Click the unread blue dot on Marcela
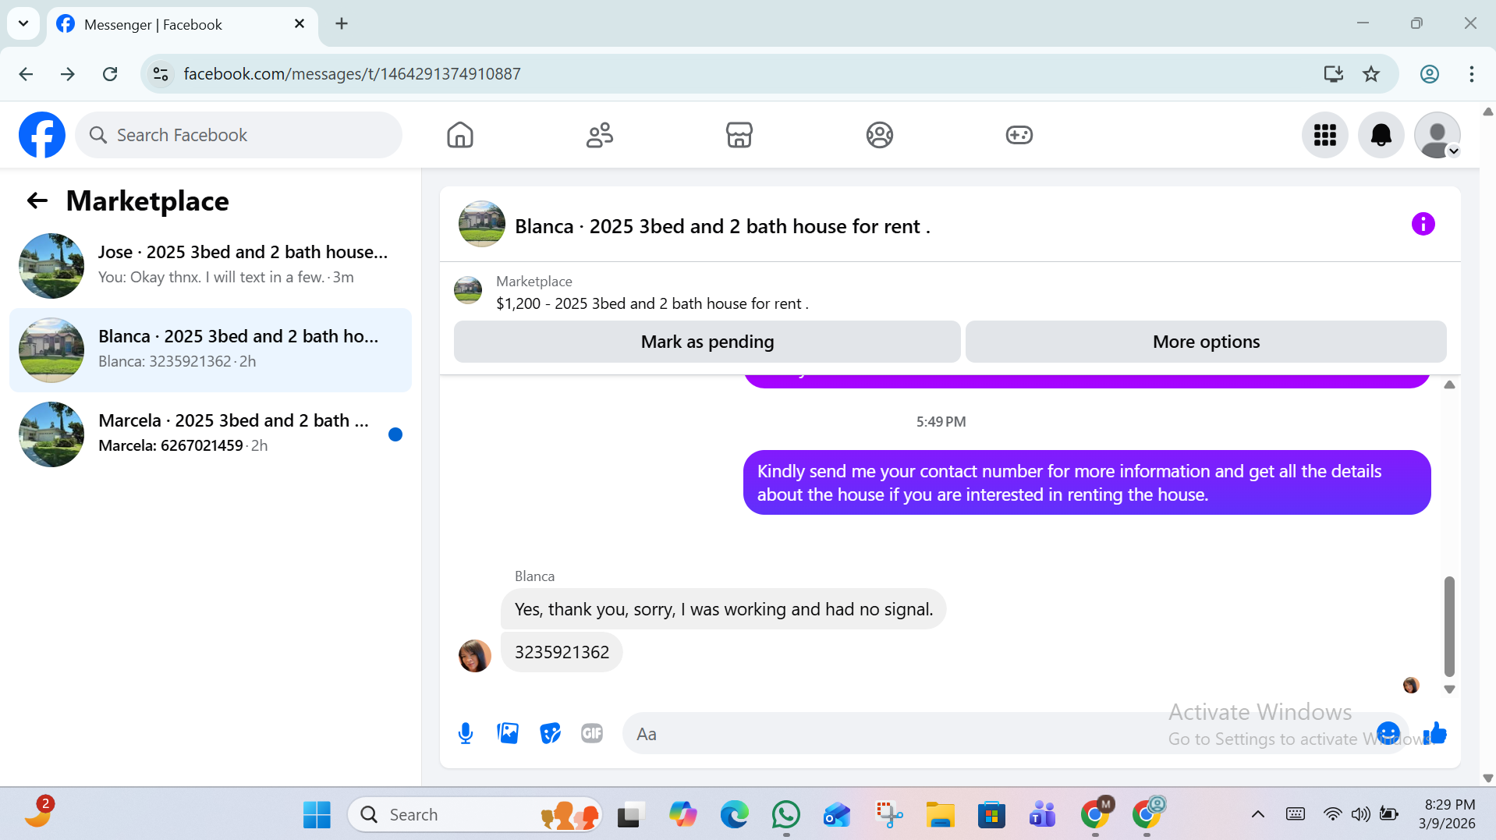This screenshot has width=1496, height=840. coord(395,434)
